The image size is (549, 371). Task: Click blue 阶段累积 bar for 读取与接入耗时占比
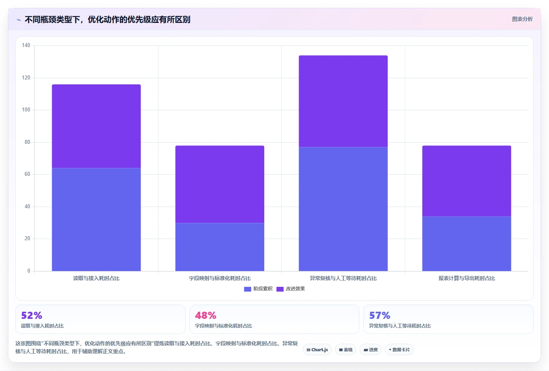tap(96, 219)
